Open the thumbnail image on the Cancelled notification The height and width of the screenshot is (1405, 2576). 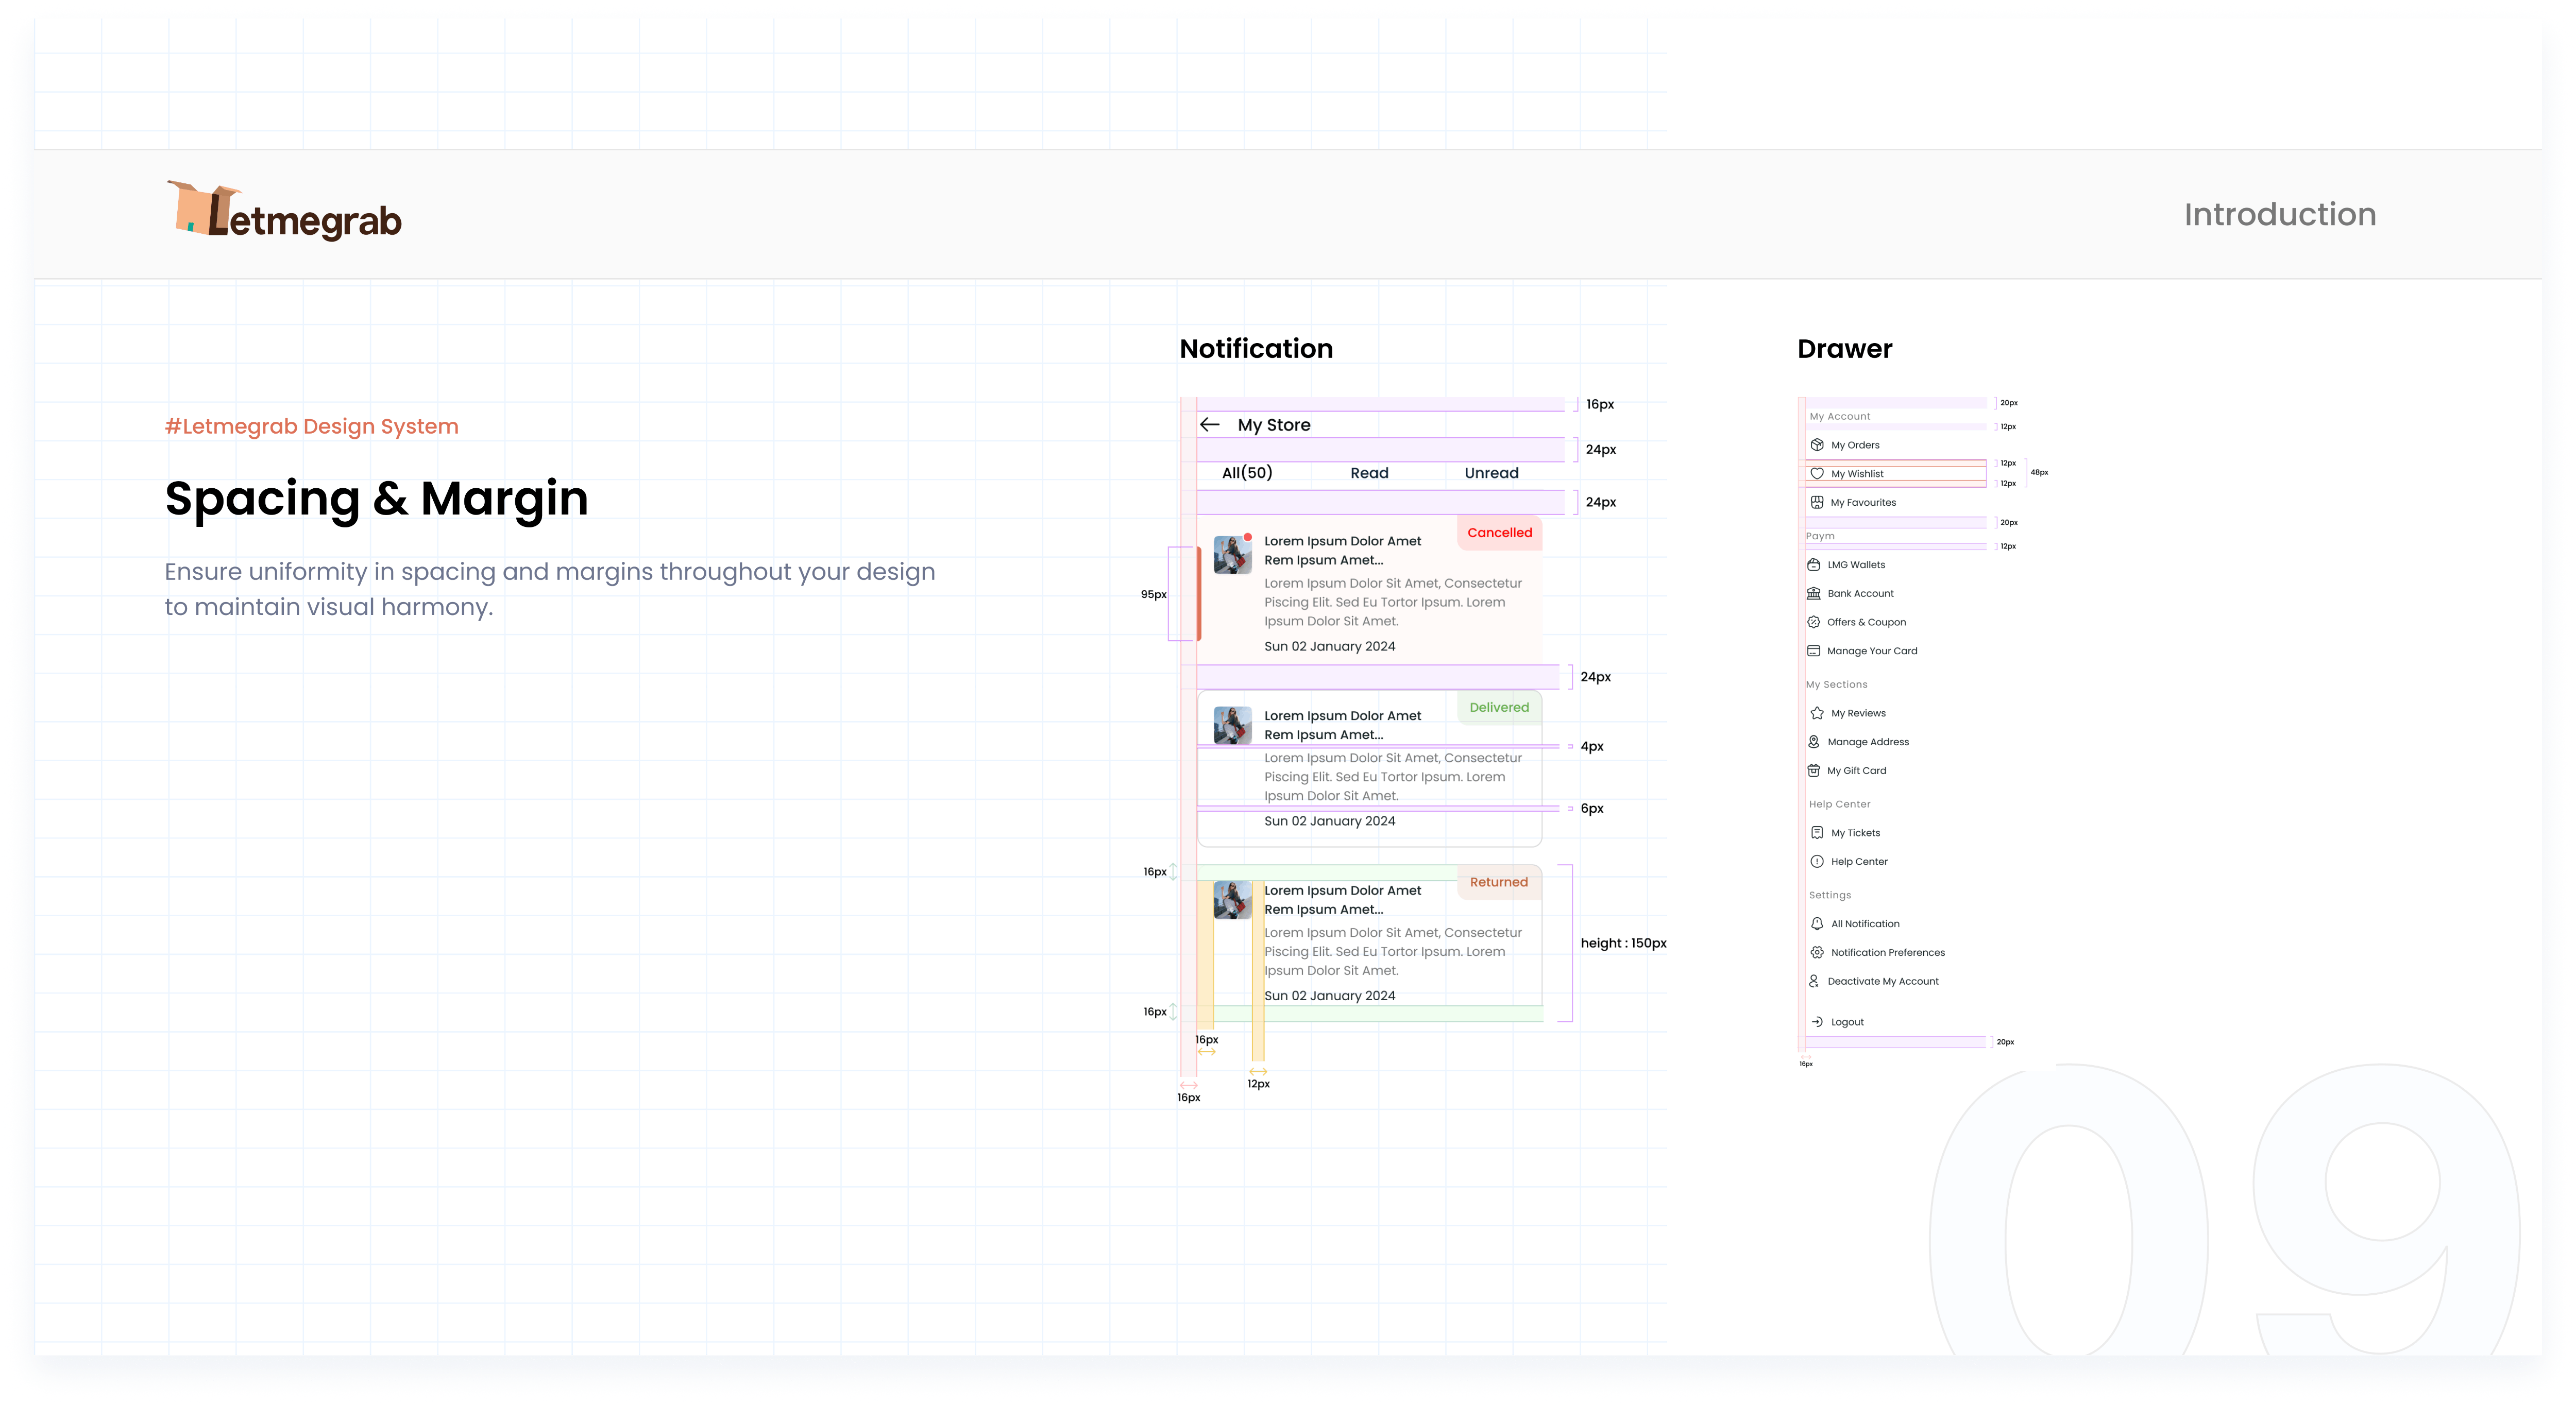(x=1232, y=555)
